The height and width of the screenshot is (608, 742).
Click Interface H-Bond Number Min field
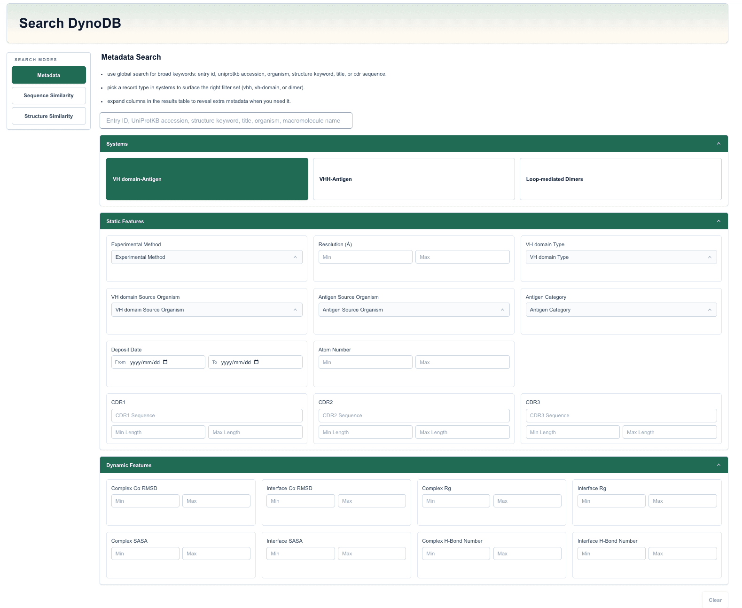[x=611, y=553]
